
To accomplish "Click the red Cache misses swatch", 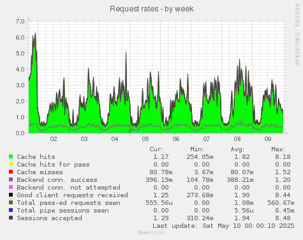I will 11,172.
